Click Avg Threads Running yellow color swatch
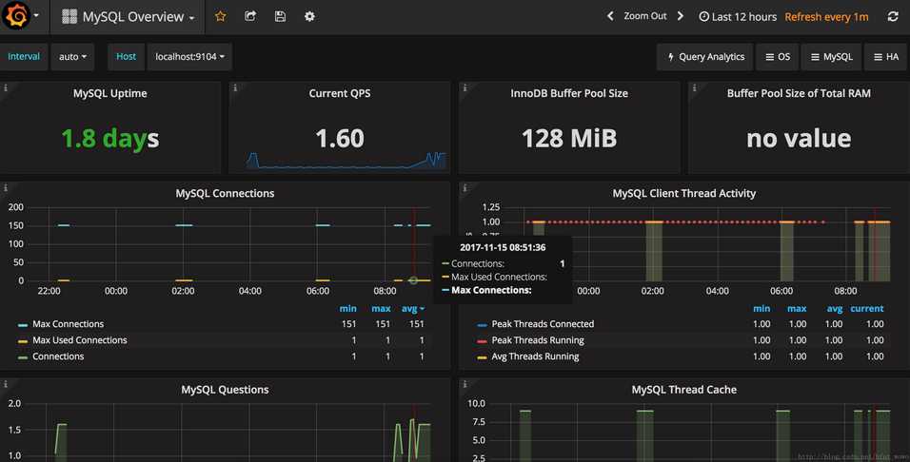Screen dimensions: 910x462 click(482, 357)
